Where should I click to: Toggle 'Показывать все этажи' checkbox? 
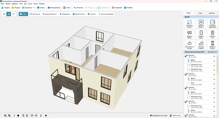point(151,116)
